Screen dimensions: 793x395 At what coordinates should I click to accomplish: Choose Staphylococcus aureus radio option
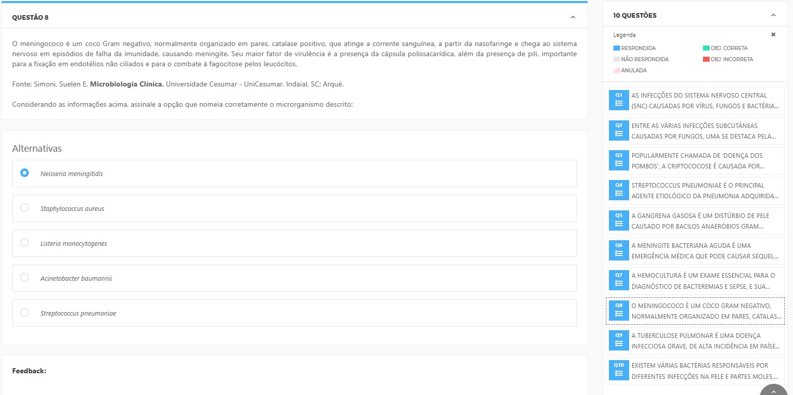[x=24, y=208]
